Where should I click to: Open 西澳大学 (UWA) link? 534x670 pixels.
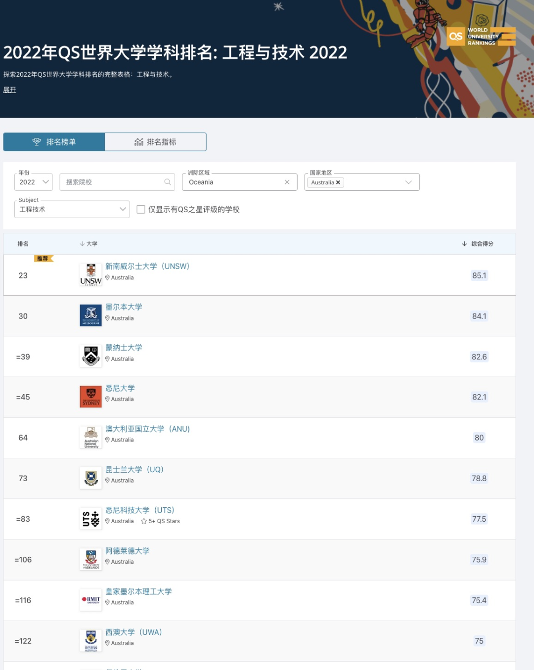point(133,632)
